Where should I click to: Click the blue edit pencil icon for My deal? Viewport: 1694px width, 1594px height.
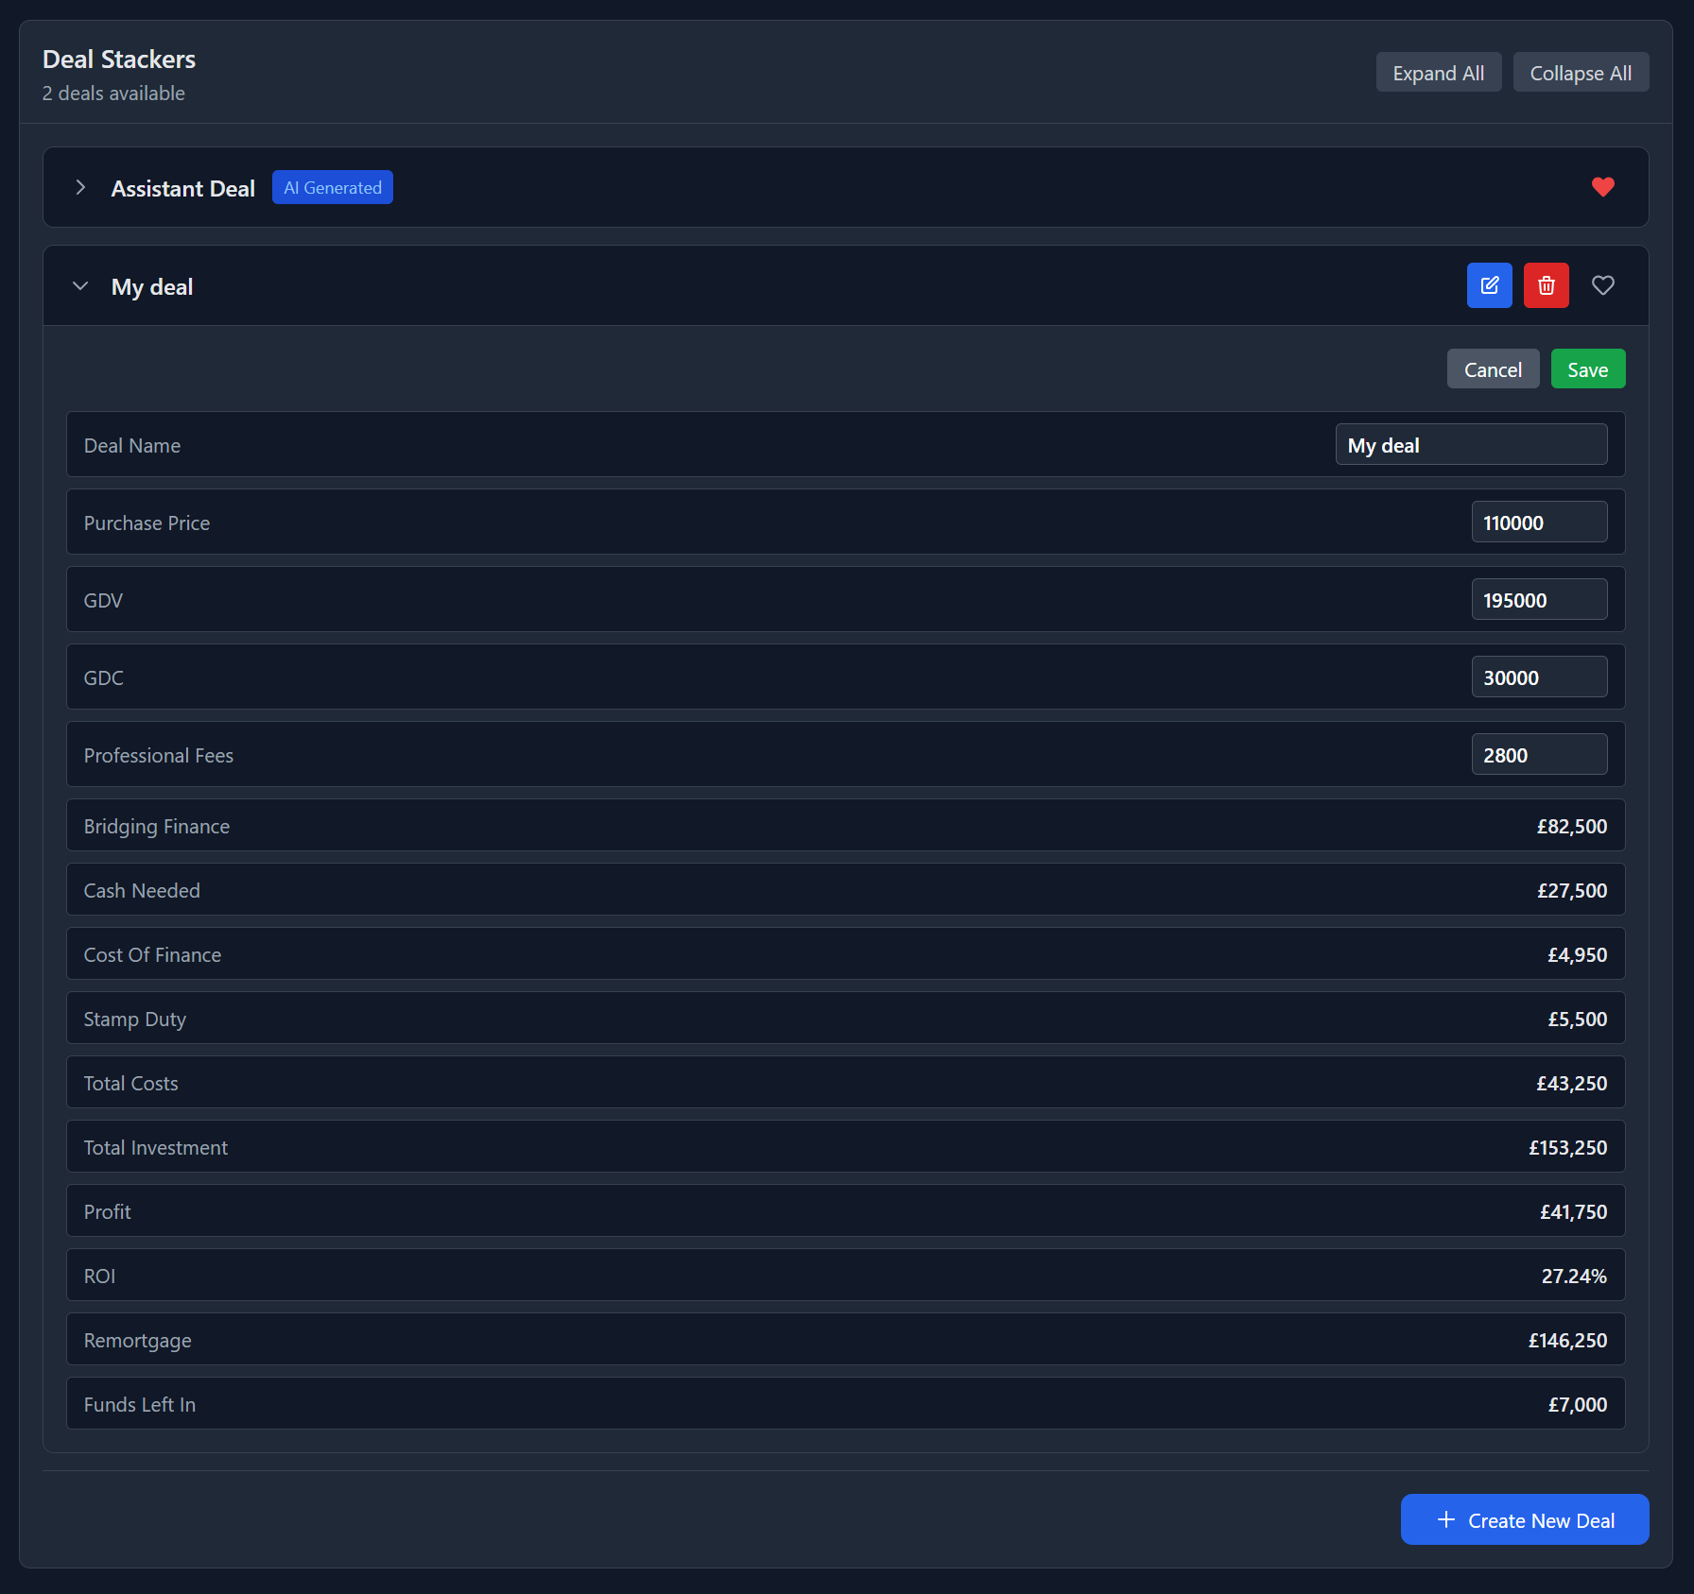[1489, 285]
